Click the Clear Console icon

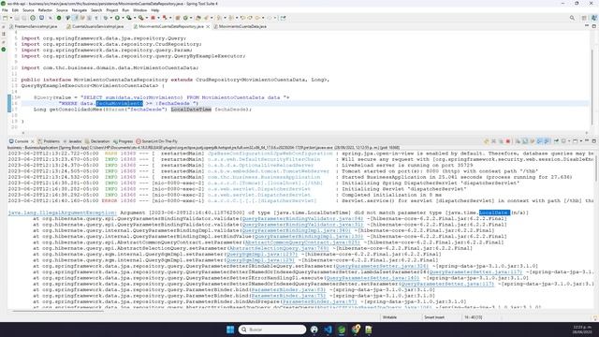pos(518,141)
